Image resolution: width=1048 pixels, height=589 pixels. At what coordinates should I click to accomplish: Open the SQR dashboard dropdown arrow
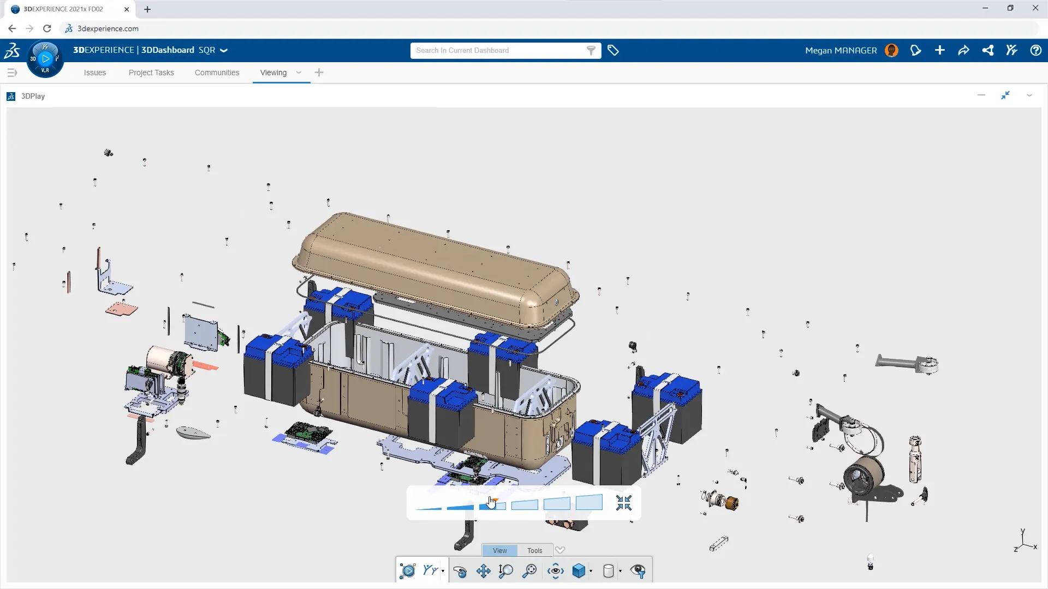(x=223, y=50)
